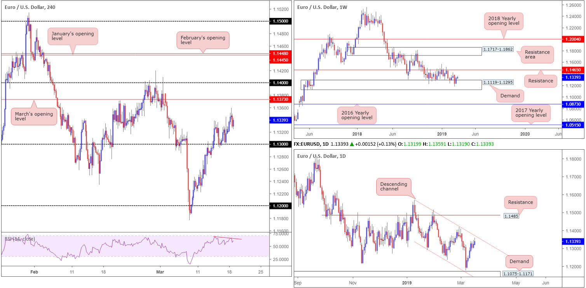This screenshot has width=586, height=288.
Task: Select the daily chart "Demand" callout
Action: (x=520, y=262)
